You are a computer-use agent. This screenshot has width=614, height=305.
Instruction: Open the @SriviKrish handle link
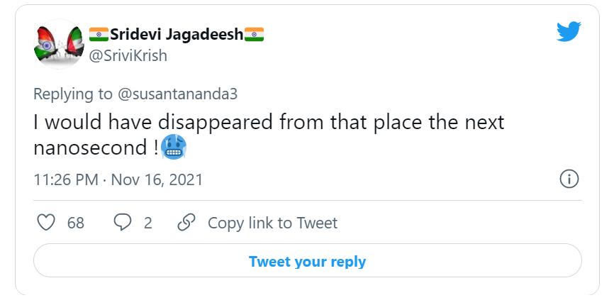point(128,55)
